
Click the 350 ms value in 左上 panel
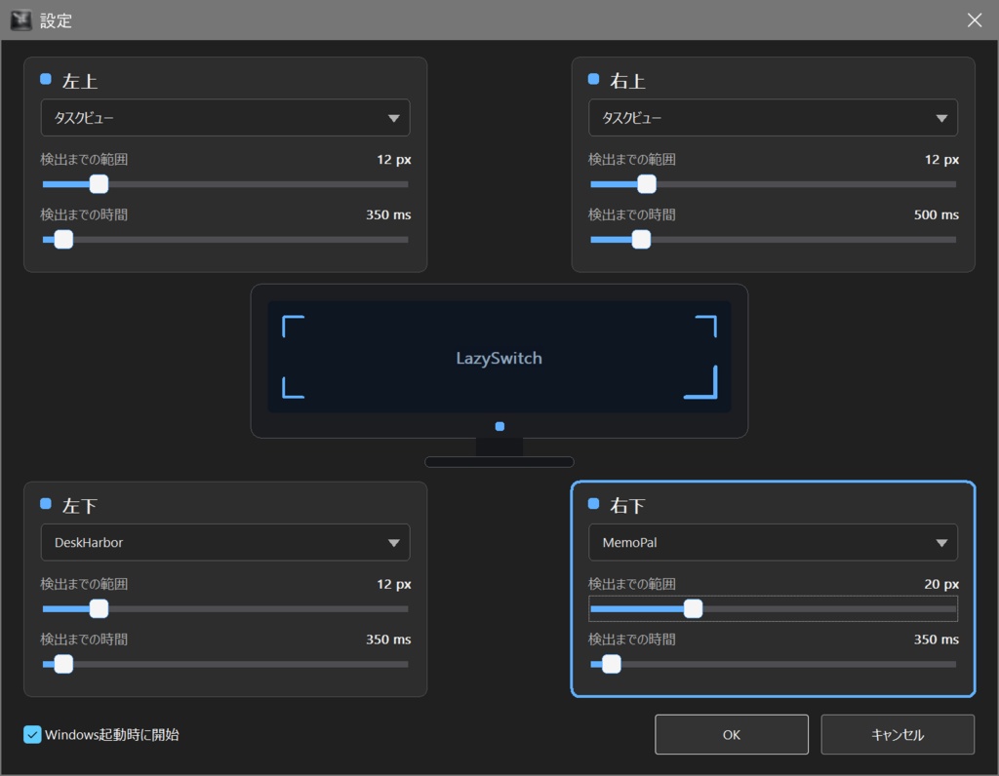pyautogui.click(x=388, y=215)
